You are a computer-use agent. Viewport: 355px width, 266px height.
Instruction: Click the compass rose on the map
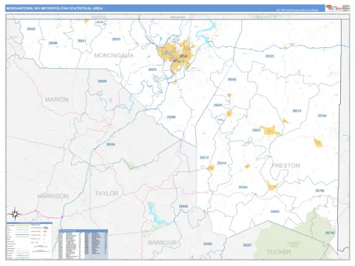(x=16, y=214)
